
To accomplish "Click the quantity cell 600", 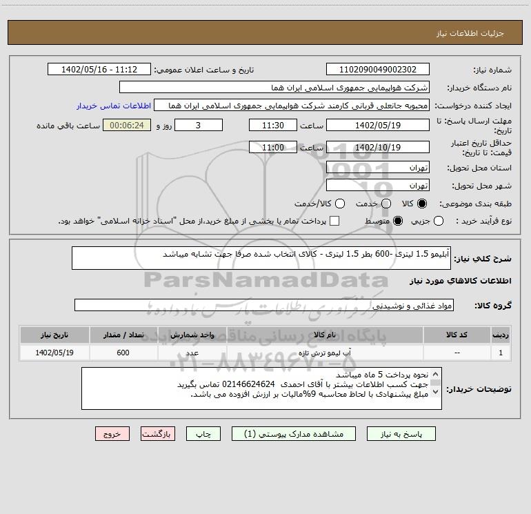I will point(123,353).
